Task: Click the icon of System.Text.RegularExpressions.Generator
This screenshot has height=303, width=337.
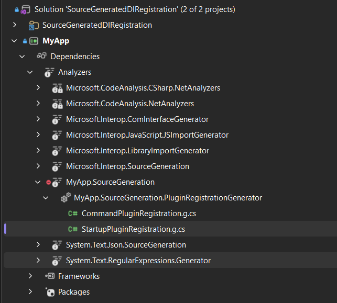Action: tap(57, 261)
